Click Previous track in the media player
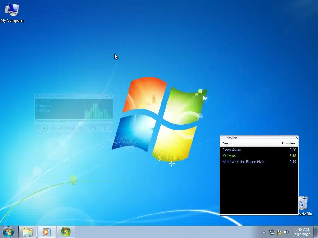This screenshot has height=238, width=318. tap(59, 128)
